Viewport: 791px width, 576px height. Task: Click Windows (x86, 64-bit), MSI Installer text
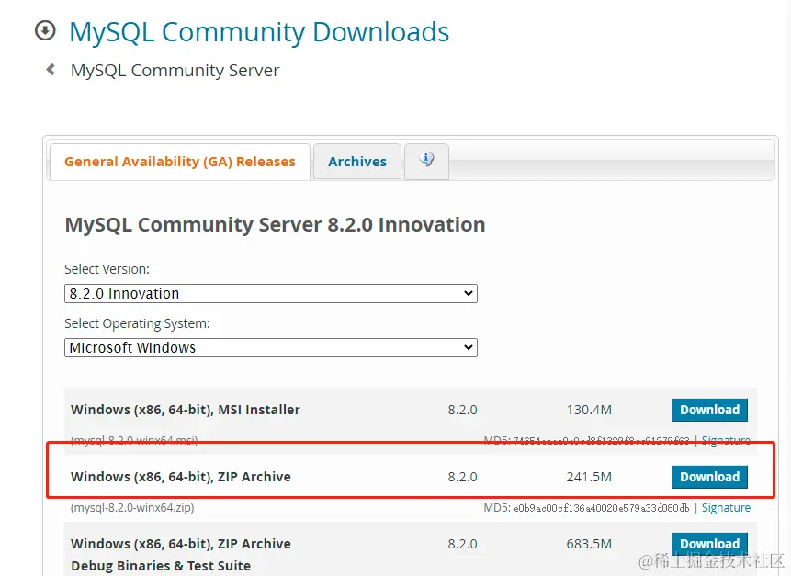coord(186,410)
